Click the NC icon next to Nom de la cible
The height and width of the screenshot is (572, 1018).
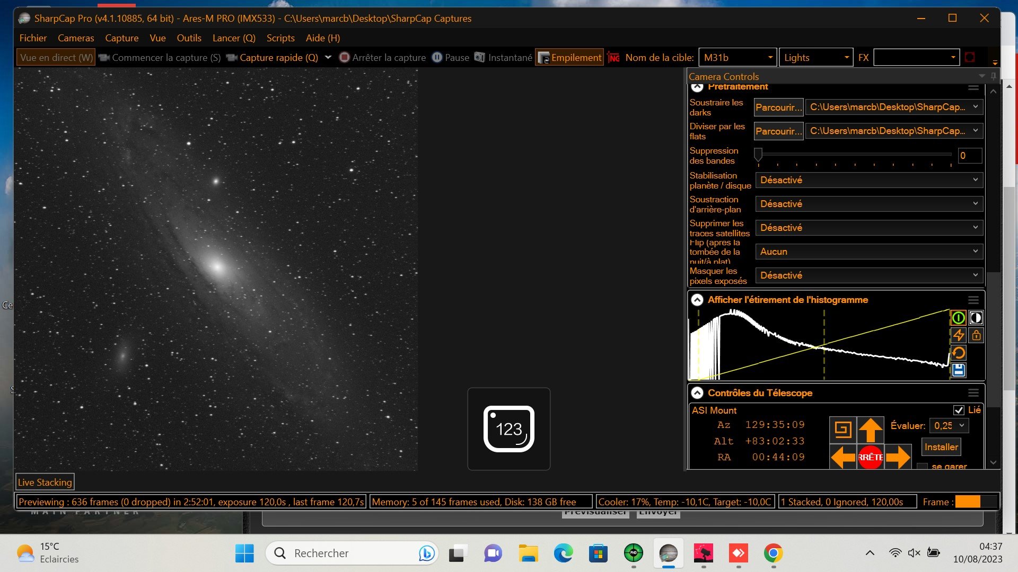(614, 58)
